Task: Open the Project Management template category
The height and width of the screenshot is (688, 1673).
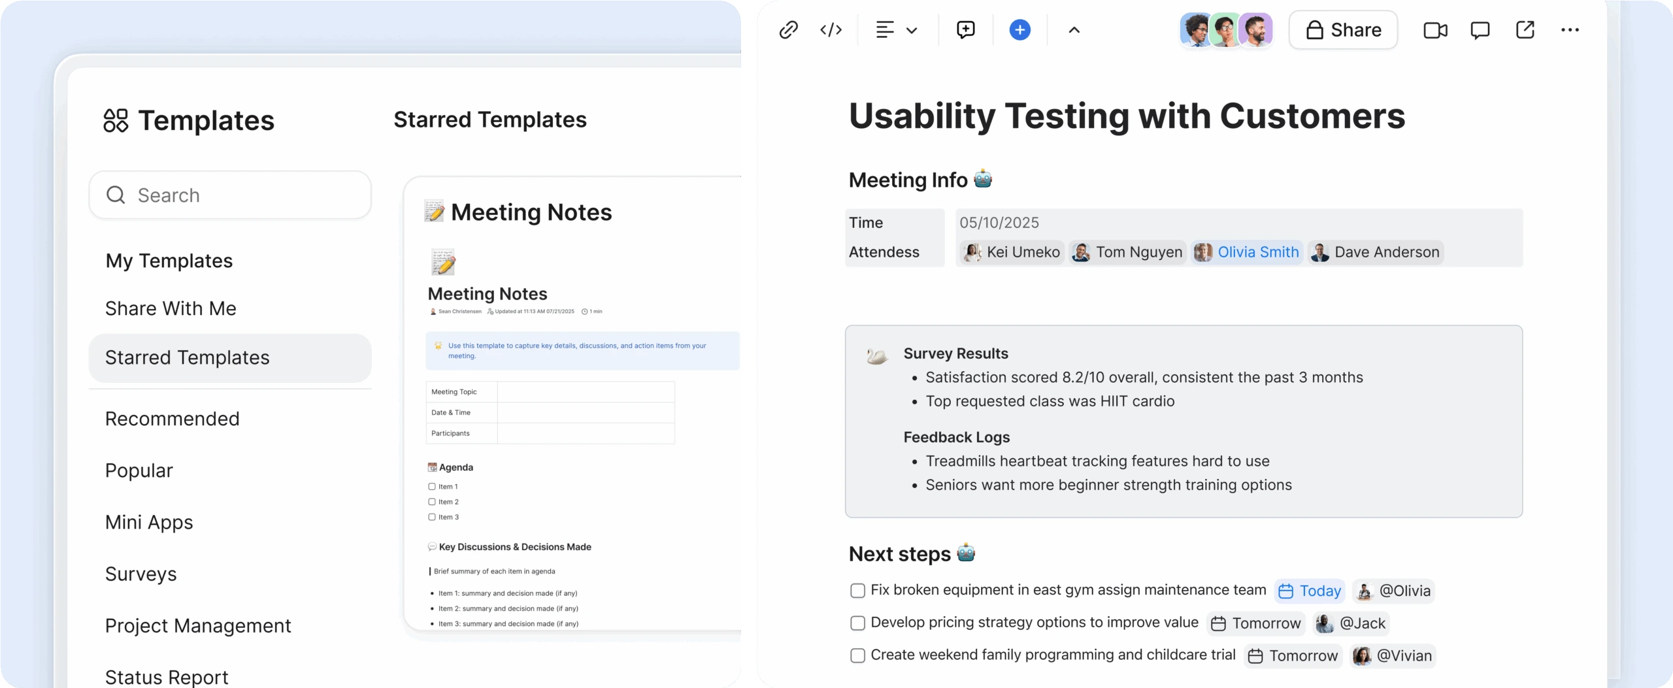Action: 198,625
